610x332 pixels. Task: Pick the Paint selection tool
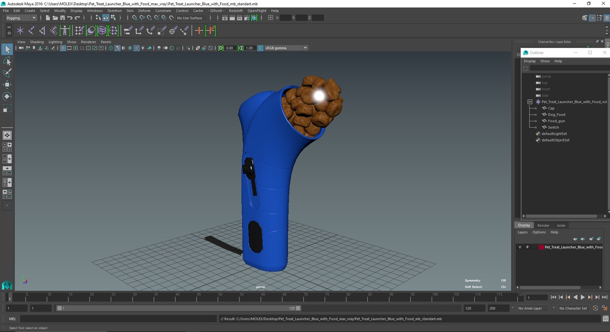(x=7, y=73)
